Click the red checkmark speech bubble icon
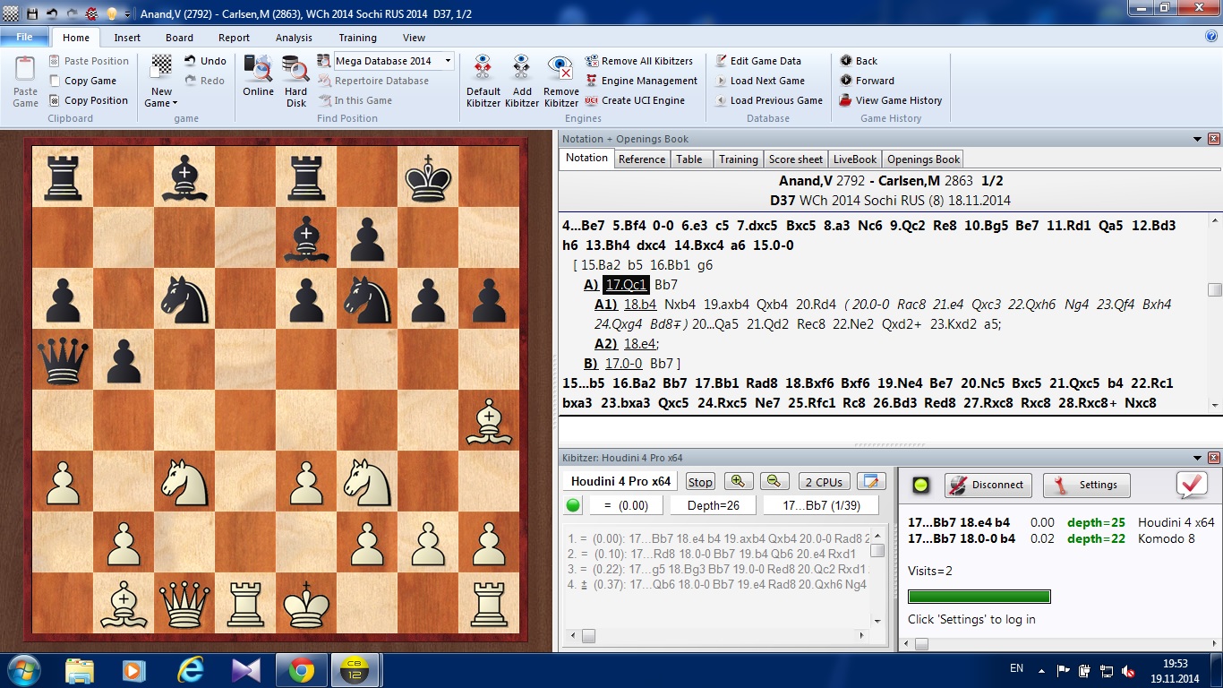 click(x=1192, y=485)
